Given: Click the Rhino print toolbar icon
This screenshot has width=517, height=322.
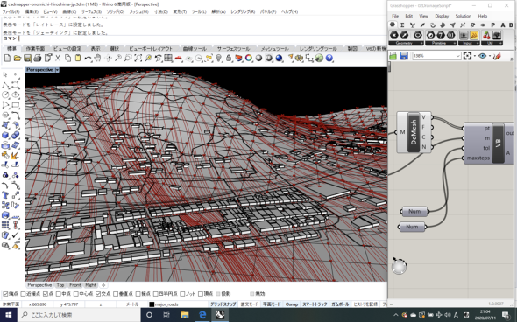Looking at the screenshot, I should point(38,59).
